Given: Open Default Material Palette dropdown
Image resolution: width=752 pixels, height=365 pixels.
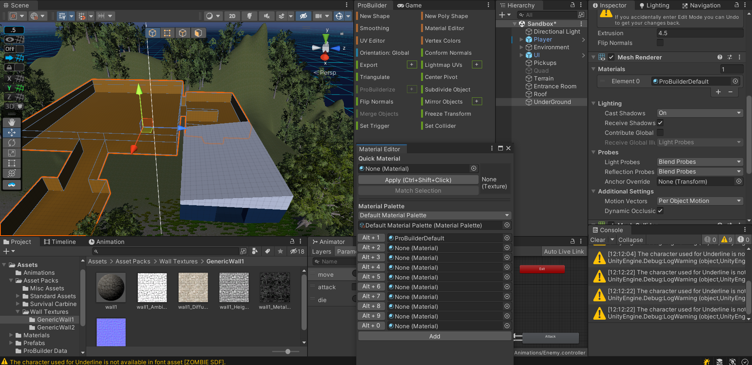Looking at the screenshot, I should [x=435, y=215].
